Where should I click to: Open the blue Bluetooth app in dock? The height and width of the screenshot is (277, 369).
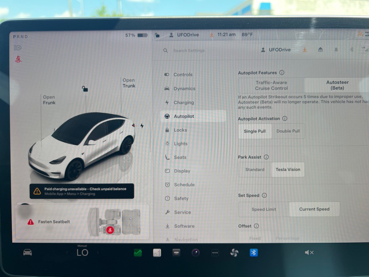pyautogui.click(x=253, y=252)
